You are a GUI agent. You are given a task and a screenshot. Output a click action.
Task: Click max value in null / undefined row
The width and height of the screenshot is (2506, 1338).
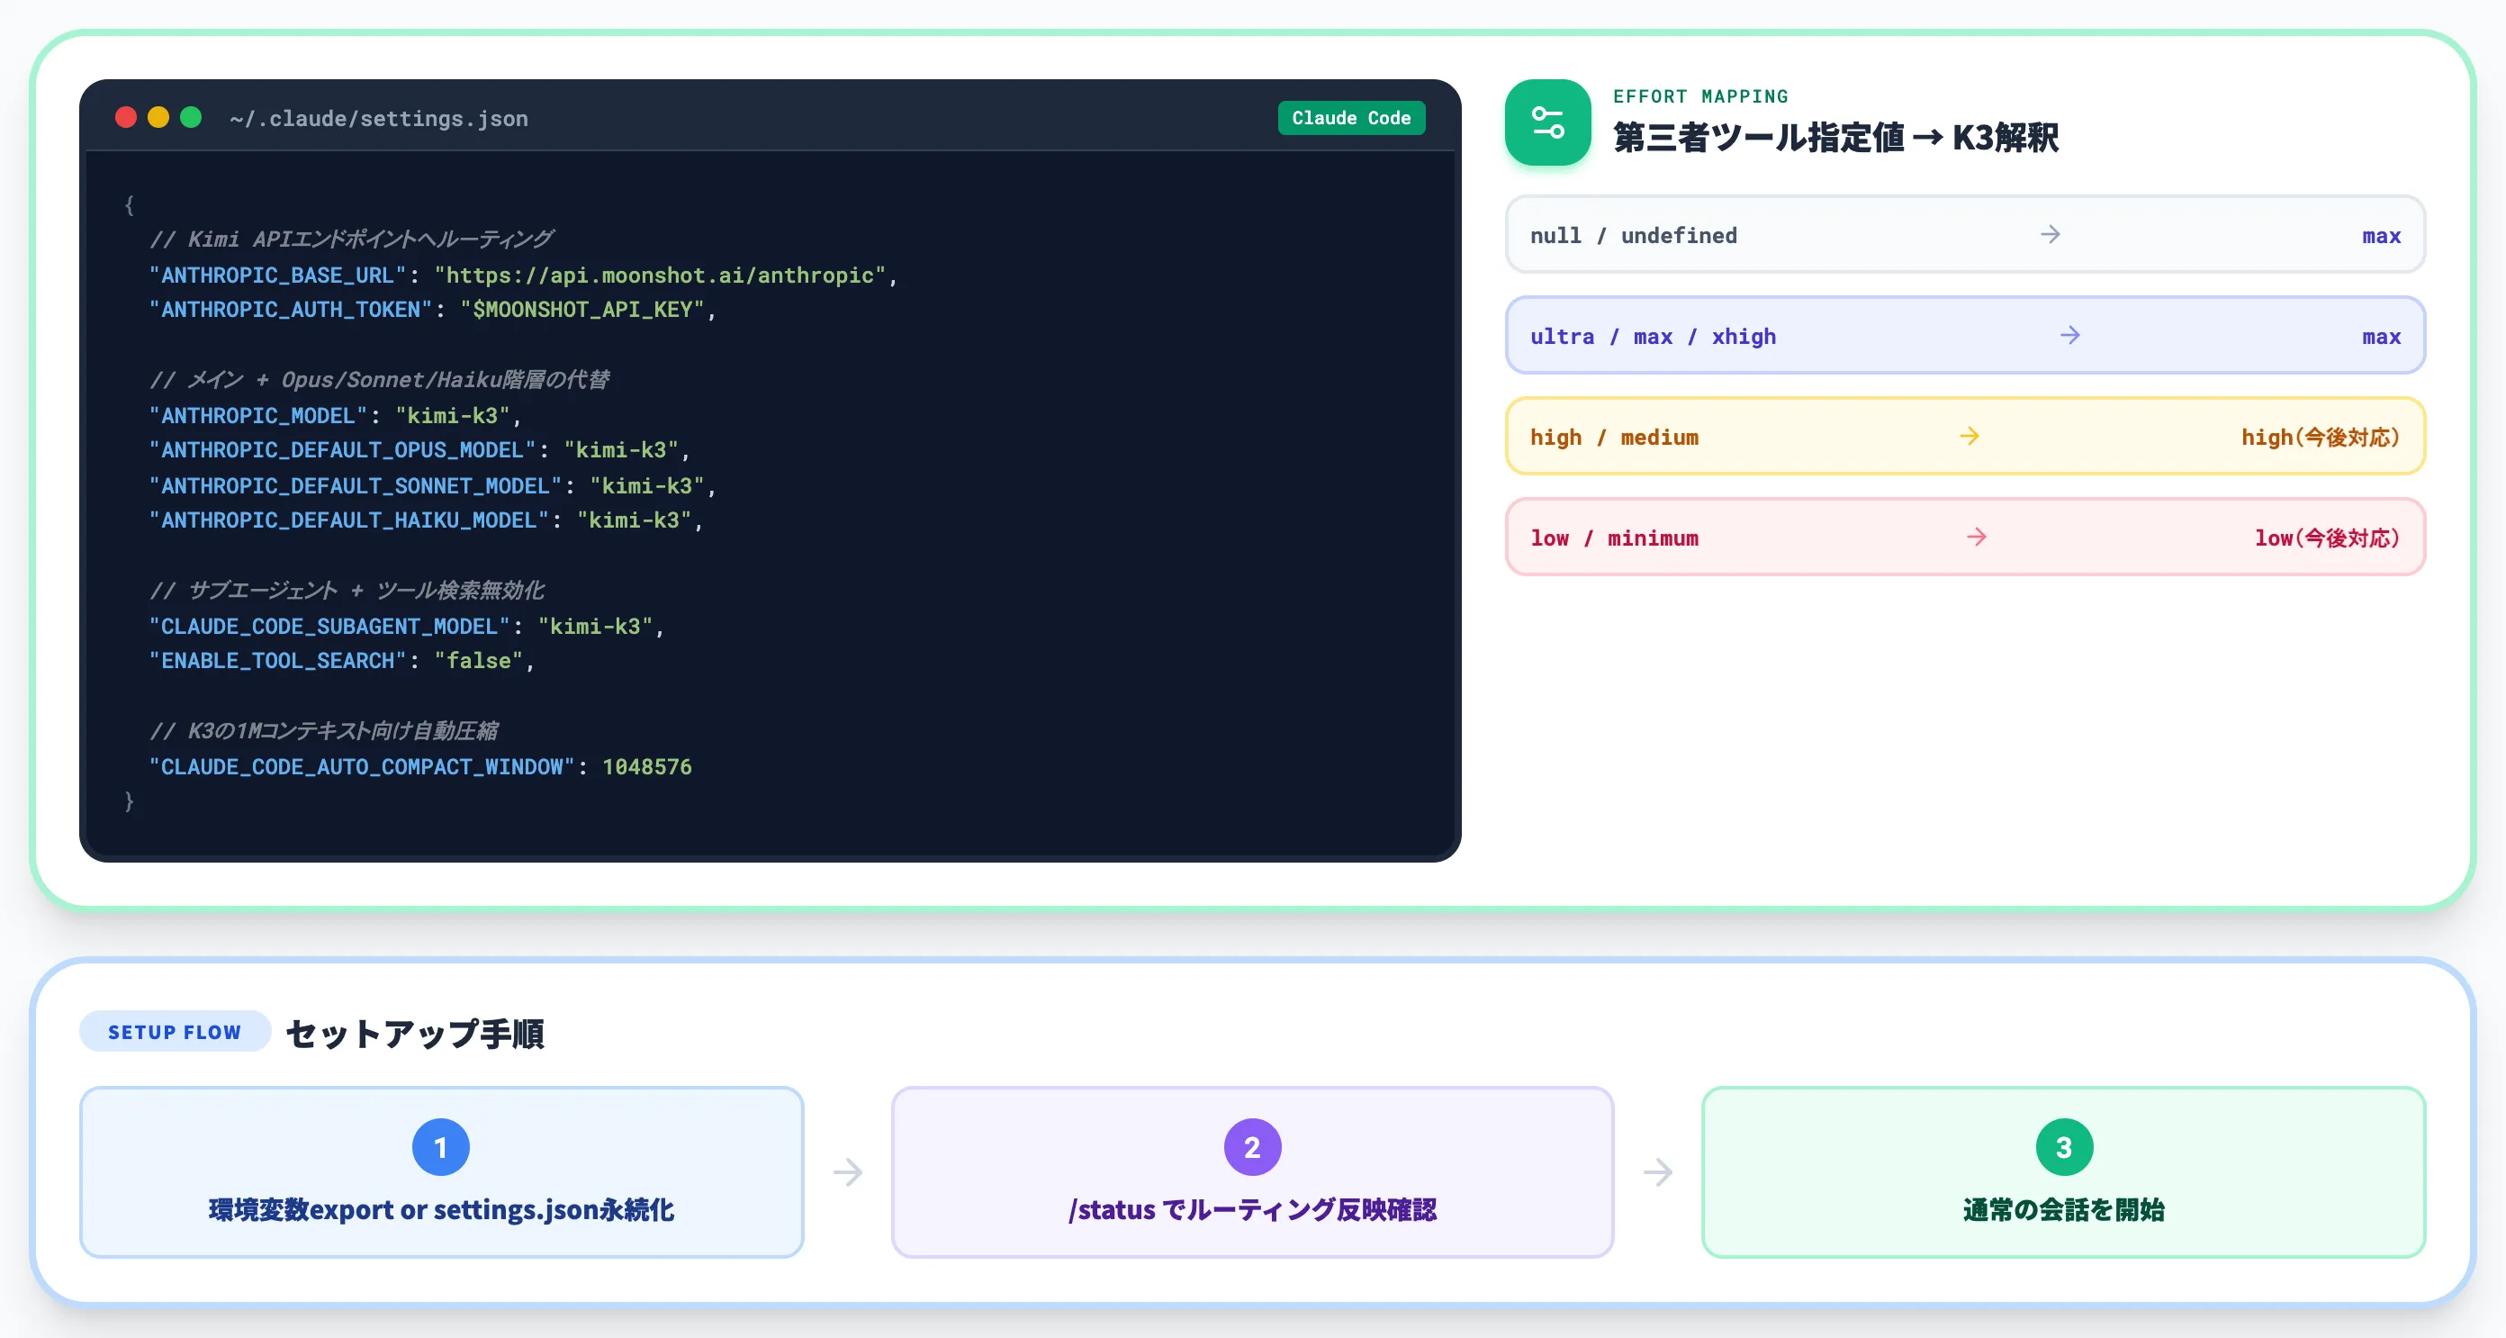click(x=2382, y=236)
